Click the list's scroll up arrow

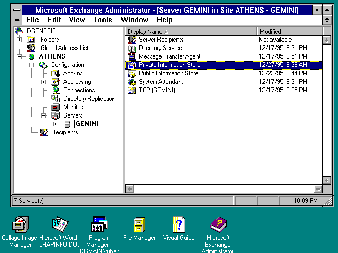point(327,40)
